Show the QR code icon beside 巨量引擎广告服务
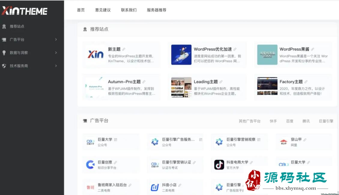 (x=201, y=140)
